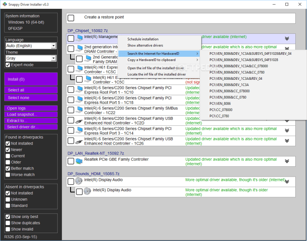The image size is (307, 241).
Task: Open logs via sidebar button
Action: coord(31,108)
